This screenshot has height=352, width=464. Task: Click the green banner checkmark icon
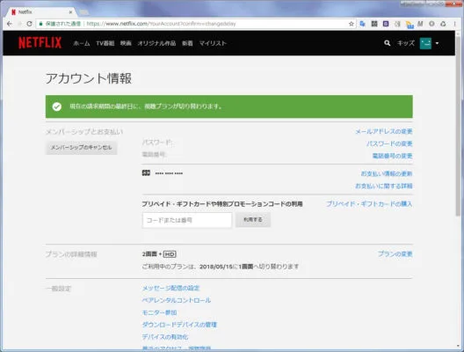(57, 106)
